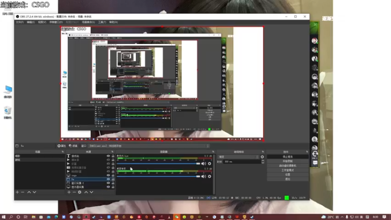
Task: Open transition properties gear icon
Action: [x=262, y=157]
